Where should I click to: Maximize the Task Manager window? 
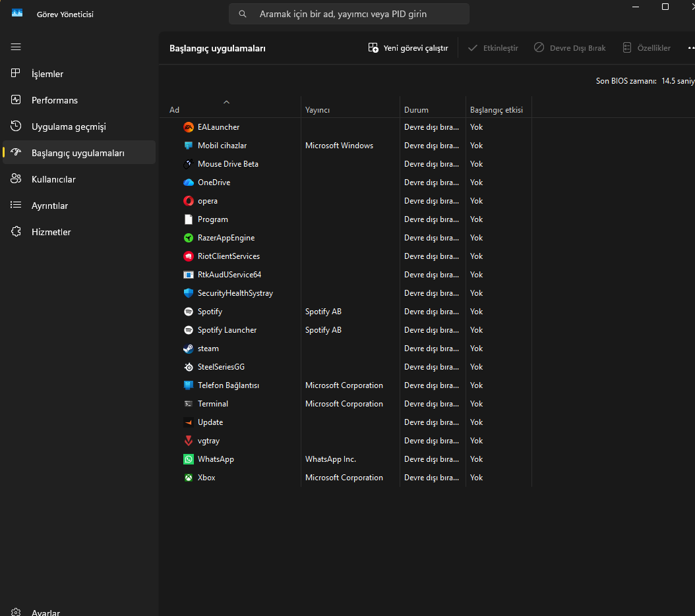pyautogui.click(x=665, y=7)
